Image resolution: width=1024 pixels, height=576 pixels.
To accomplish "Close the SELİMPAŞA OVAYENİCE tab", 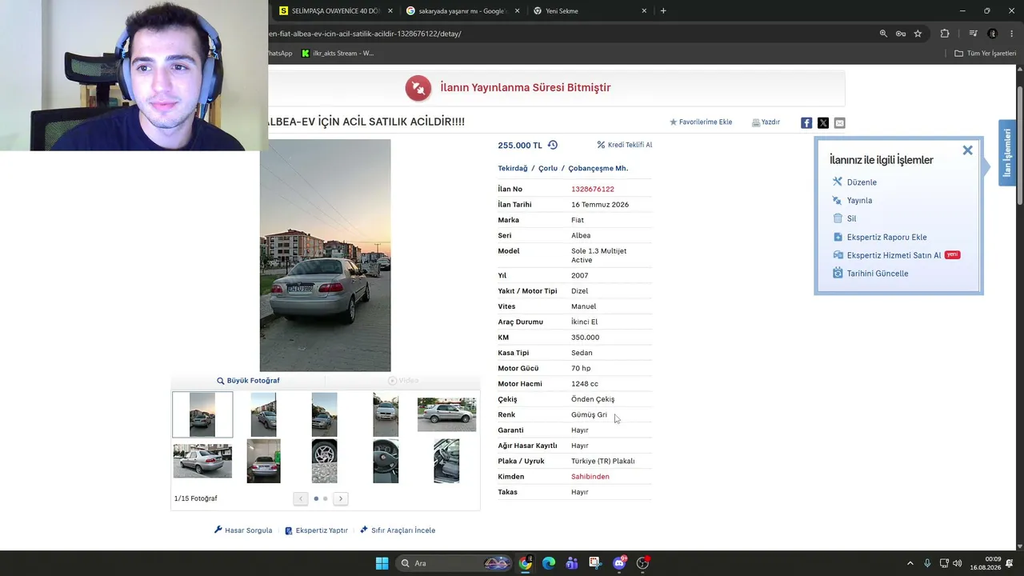I will tap(390, 10).
